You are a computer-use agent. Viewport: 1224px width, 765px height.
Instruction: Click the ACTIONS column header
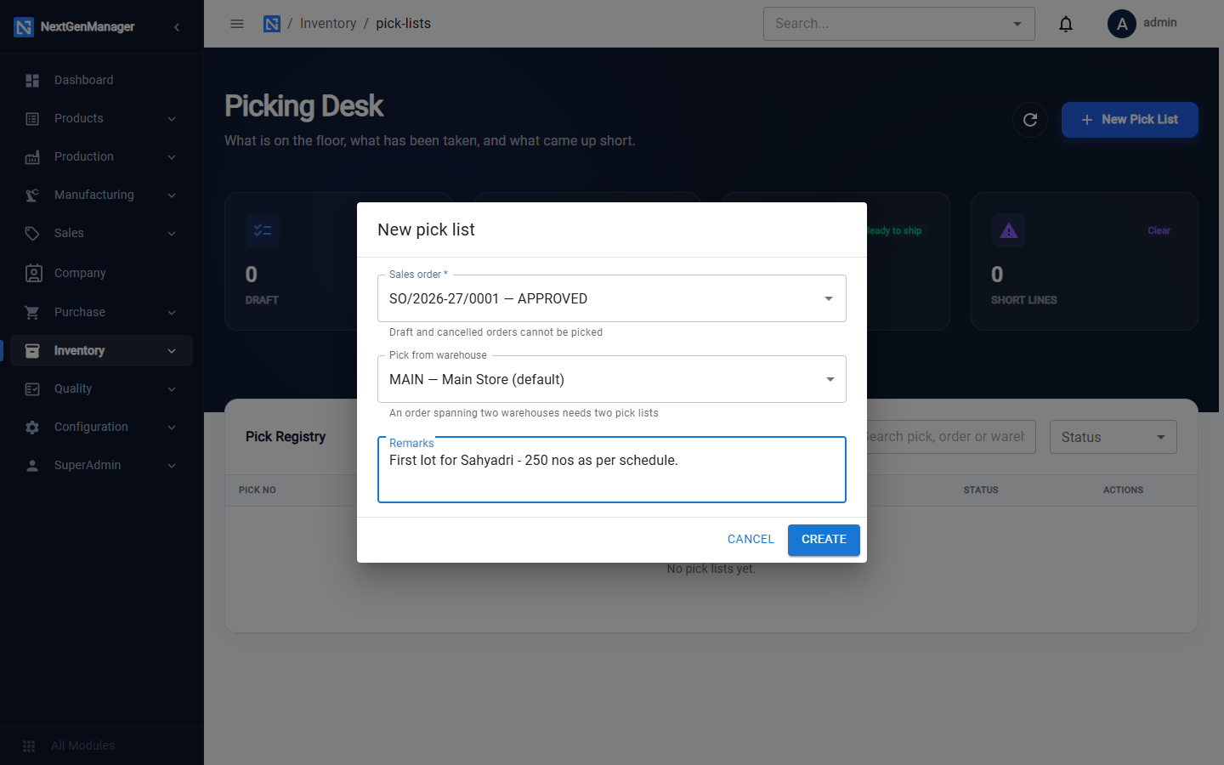[x=1123, y=490]
